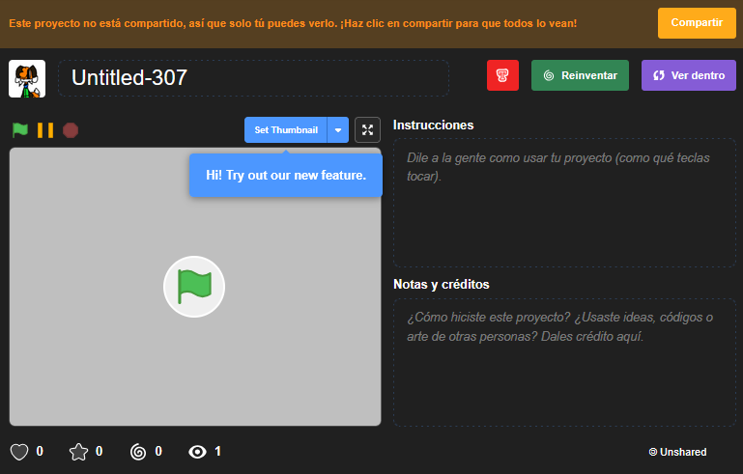Pause the project with the orange pause icon

pos(45,129)
